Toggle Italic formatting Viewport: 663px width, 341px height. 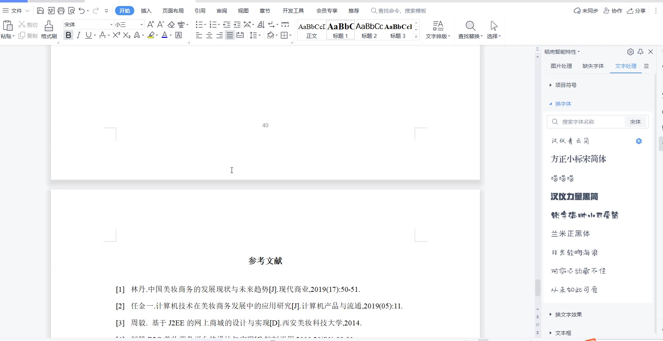[79, 35]
